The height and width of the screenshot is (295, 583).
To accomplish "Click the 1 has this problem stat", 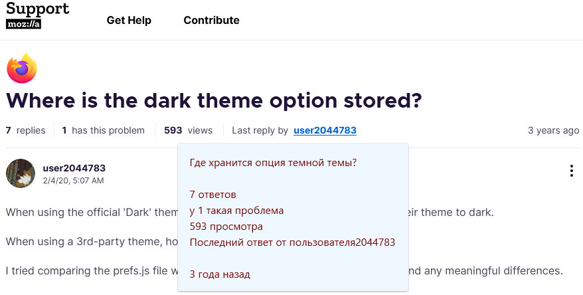I will 104,130.
